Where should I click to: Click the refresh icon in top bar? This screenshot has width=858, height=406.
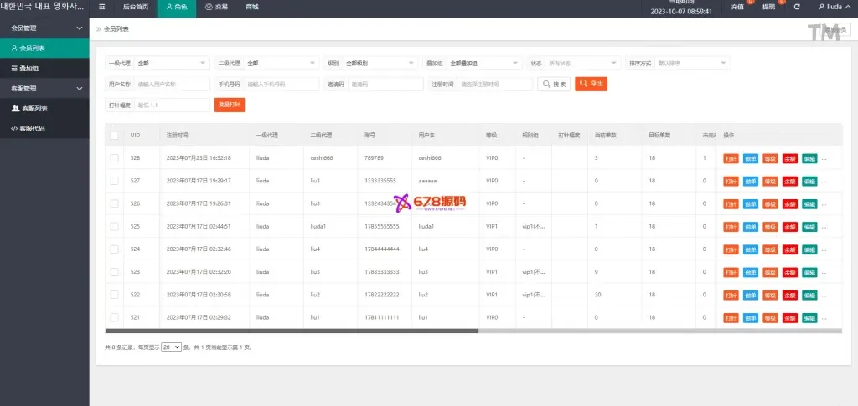click(x=797, y=8)
